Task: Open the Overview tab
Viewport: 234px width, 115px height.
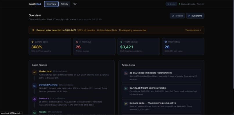Action: 51,4
